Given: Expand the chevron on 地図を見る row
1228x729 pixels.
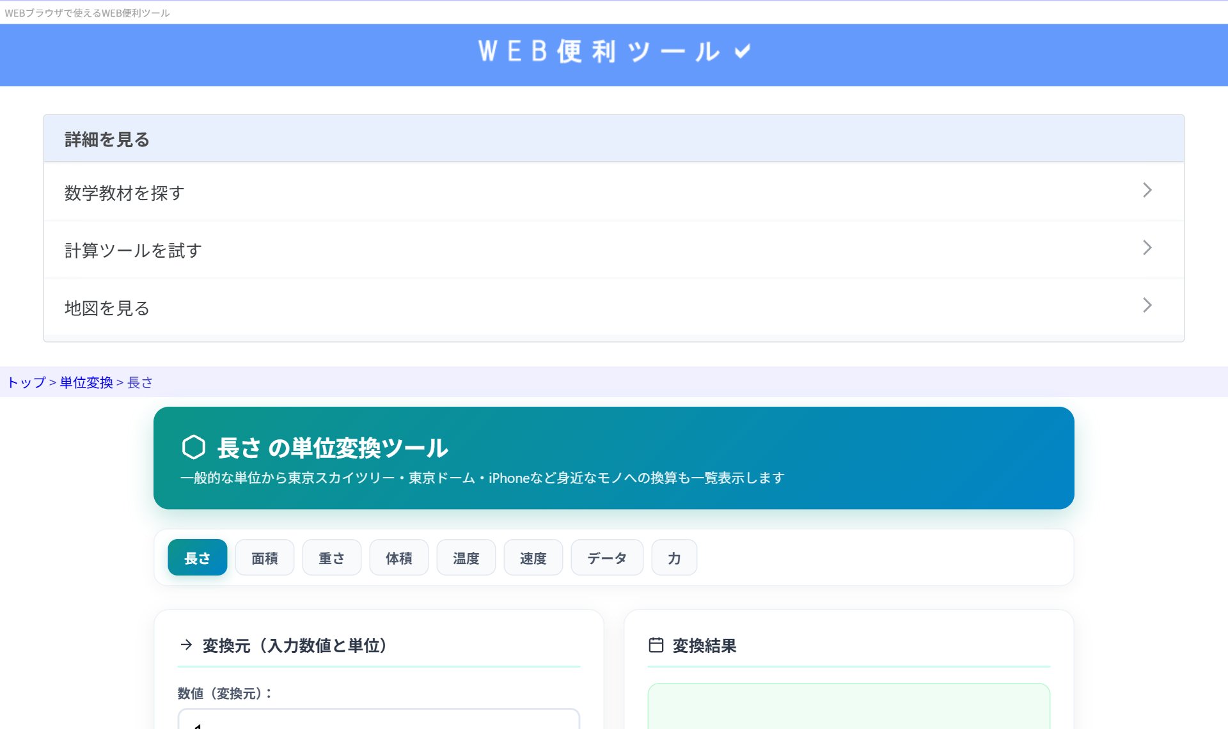Looking at the screenshot, I should (1147, 306).
